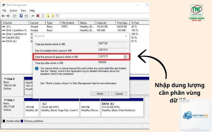212x132 pixels.
Task: Click the 83 % free cell
Action: 134,41
